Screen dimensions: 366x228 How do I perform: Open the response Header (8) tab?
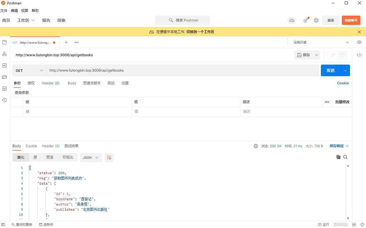click(51, 146)
